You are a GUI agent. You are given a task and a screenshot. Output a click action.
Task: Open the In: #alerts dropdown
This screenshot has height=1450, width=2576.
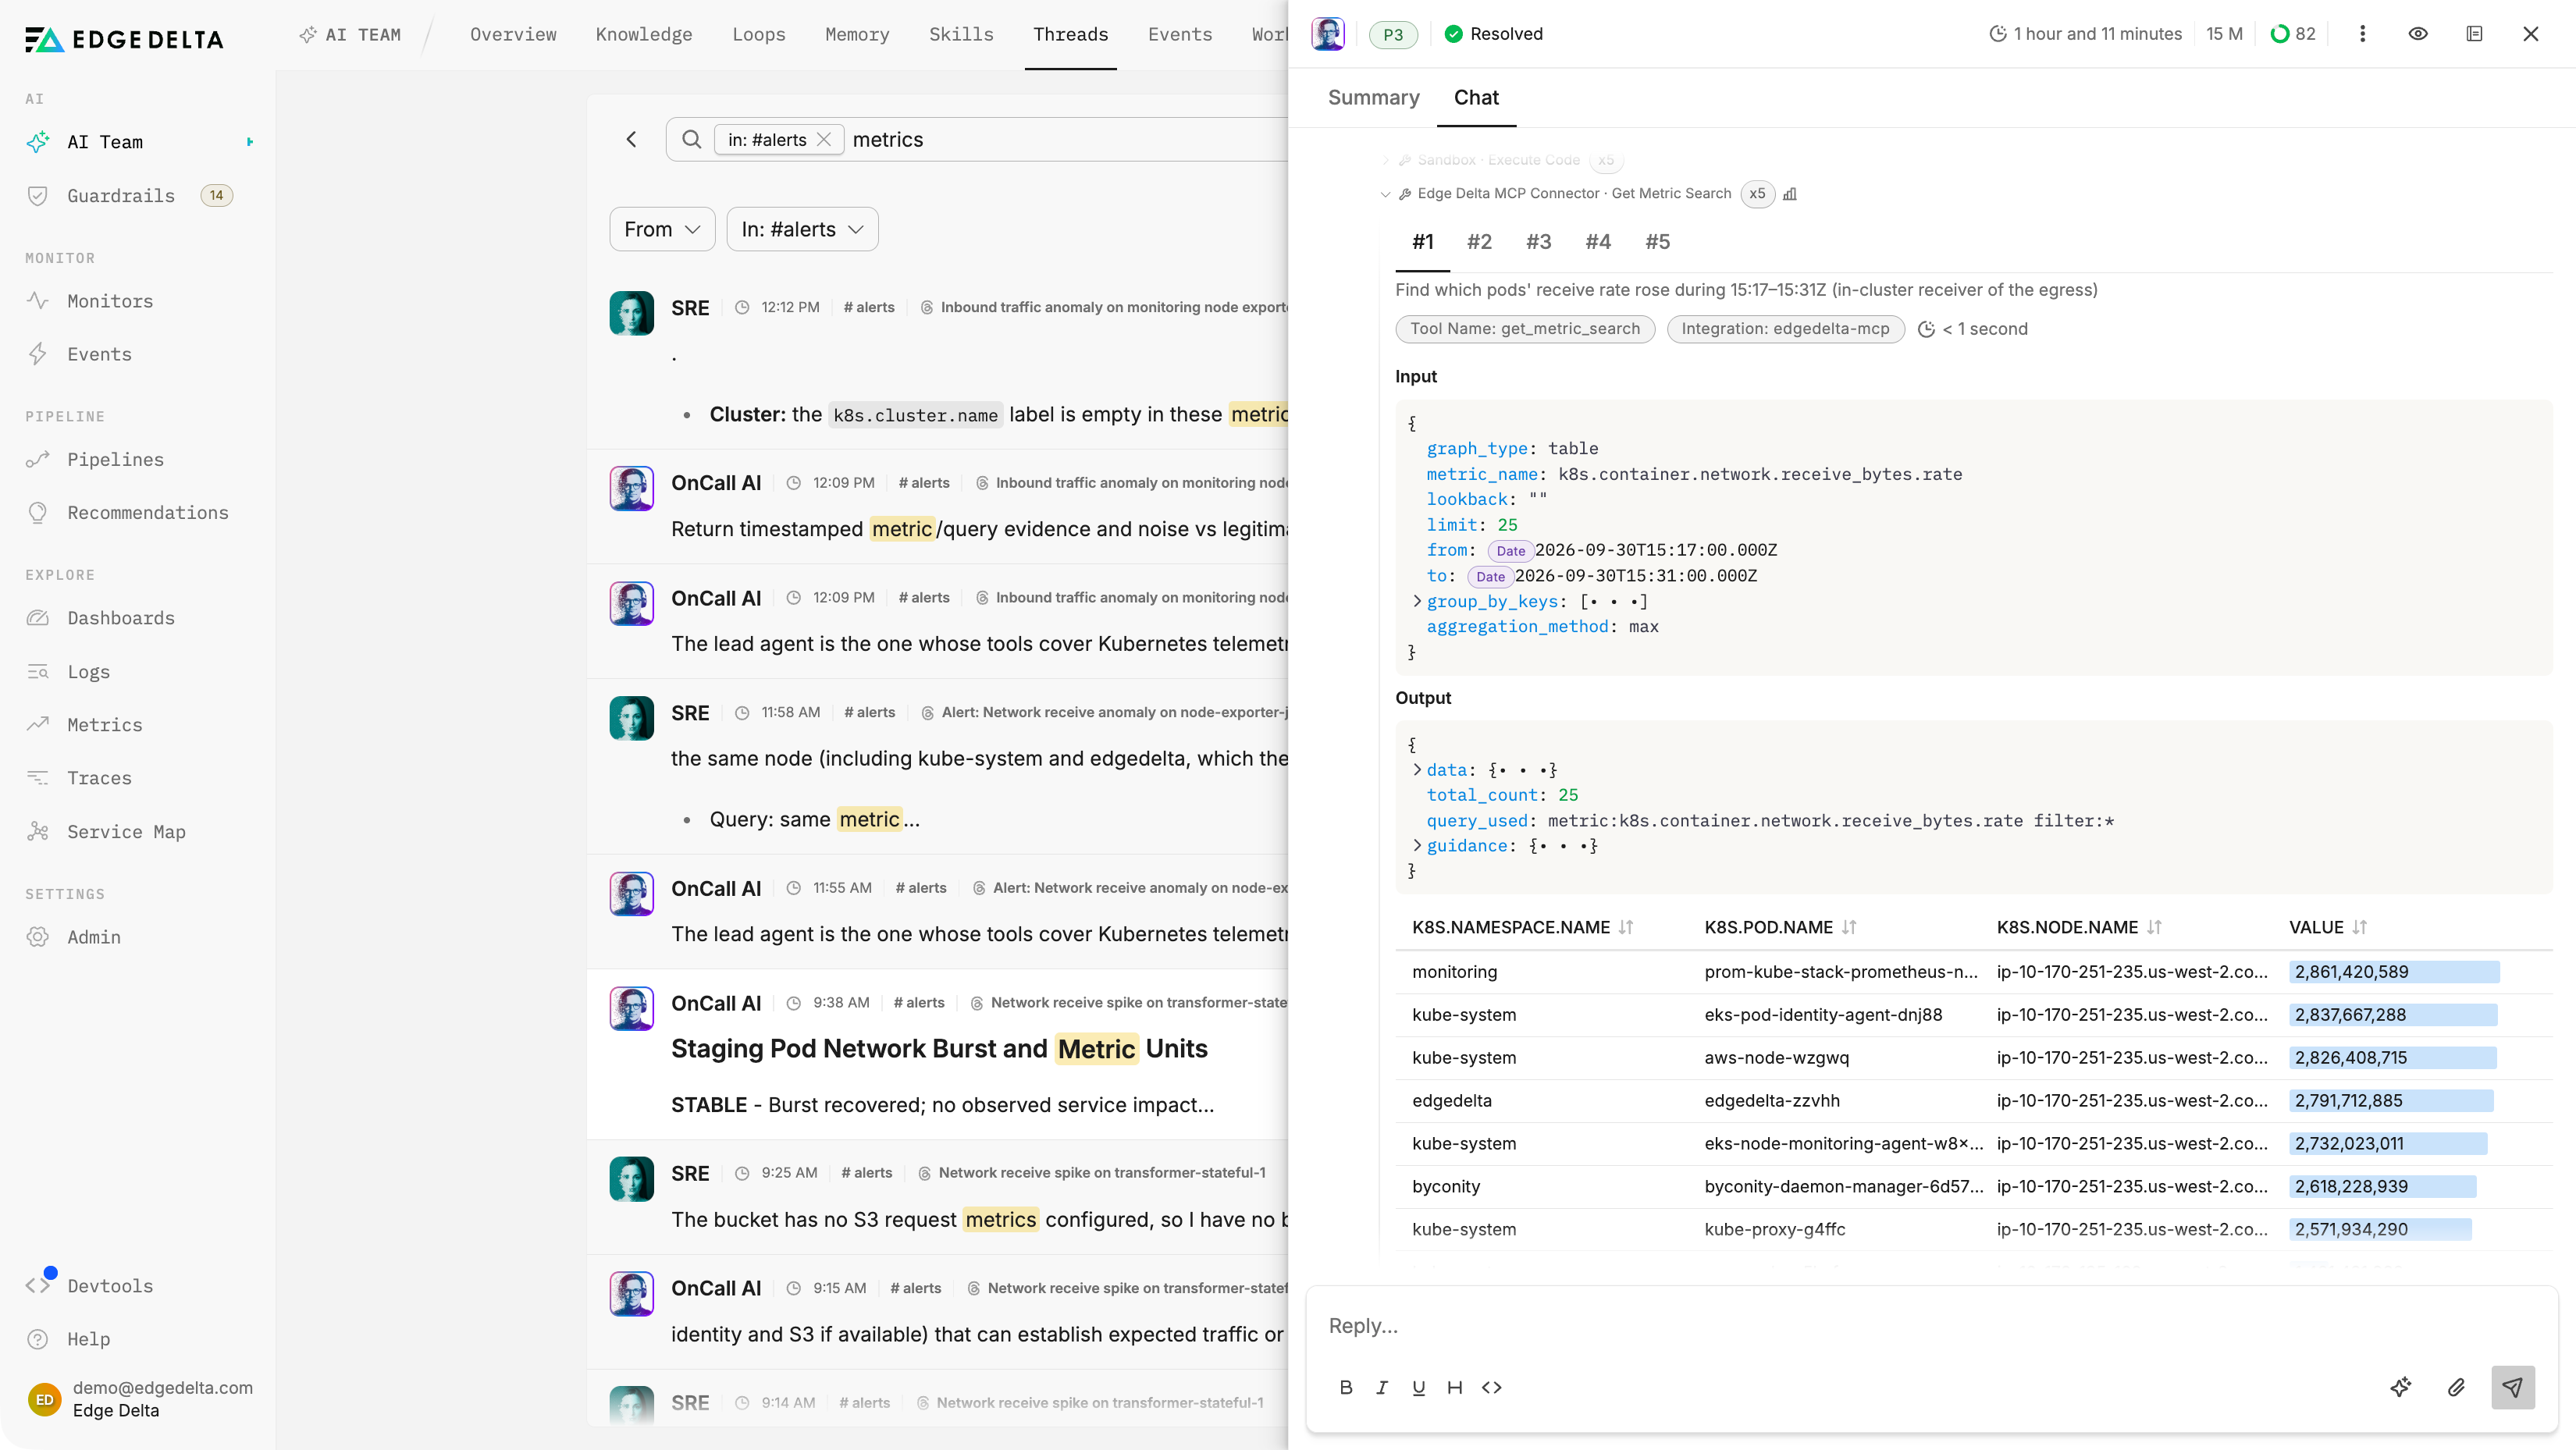click(x=802, y=229)
